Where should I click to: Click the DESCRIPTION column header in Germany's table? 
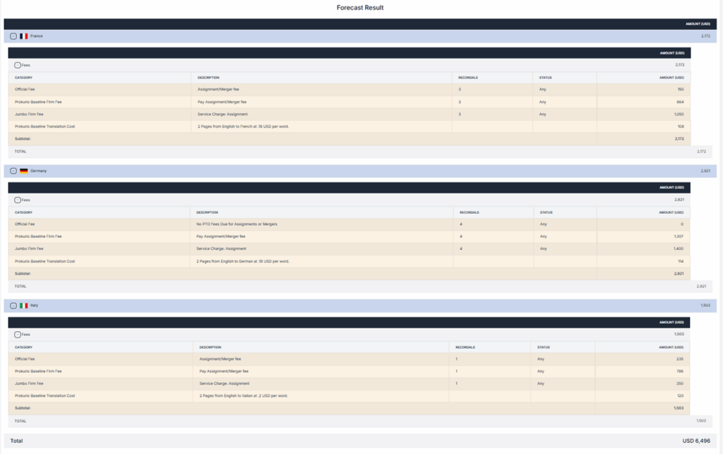pos(208,212)
